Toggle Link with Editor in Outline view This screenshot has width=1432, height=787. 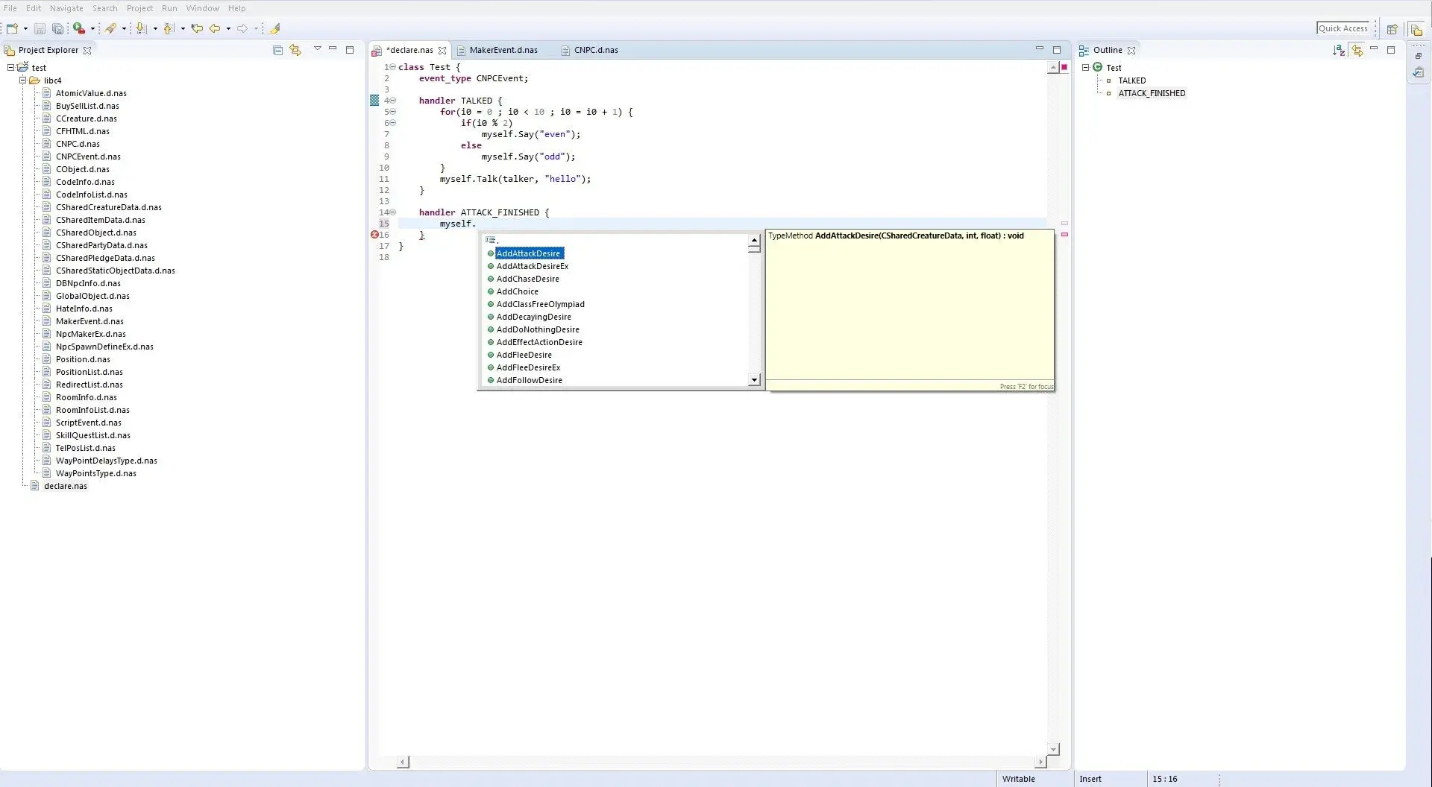point(1357,50)
